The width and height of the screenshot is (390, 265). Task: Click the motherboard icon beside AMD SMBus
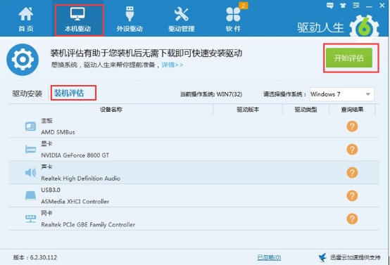pos(30,127)
